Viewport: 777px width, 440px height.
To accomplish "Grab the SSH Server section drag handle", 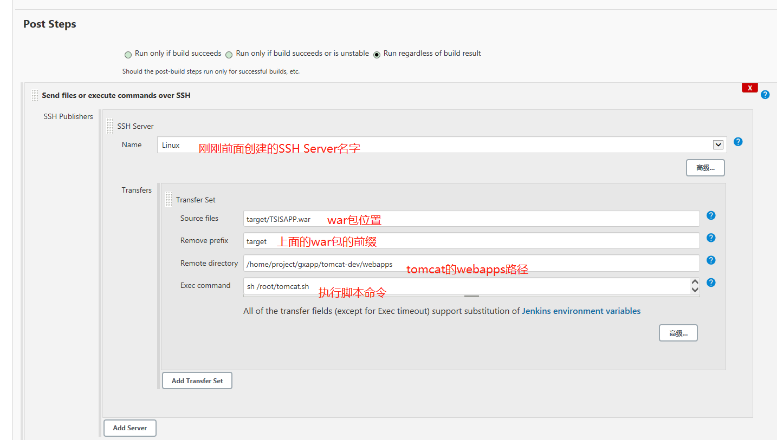I will click(109, 125).
